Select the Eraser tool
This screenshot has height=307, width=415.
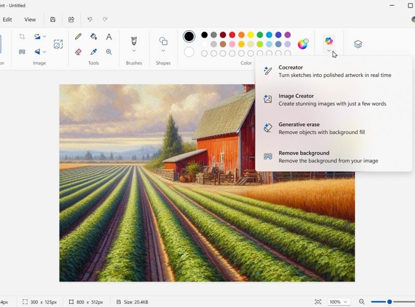click(78, 51)
